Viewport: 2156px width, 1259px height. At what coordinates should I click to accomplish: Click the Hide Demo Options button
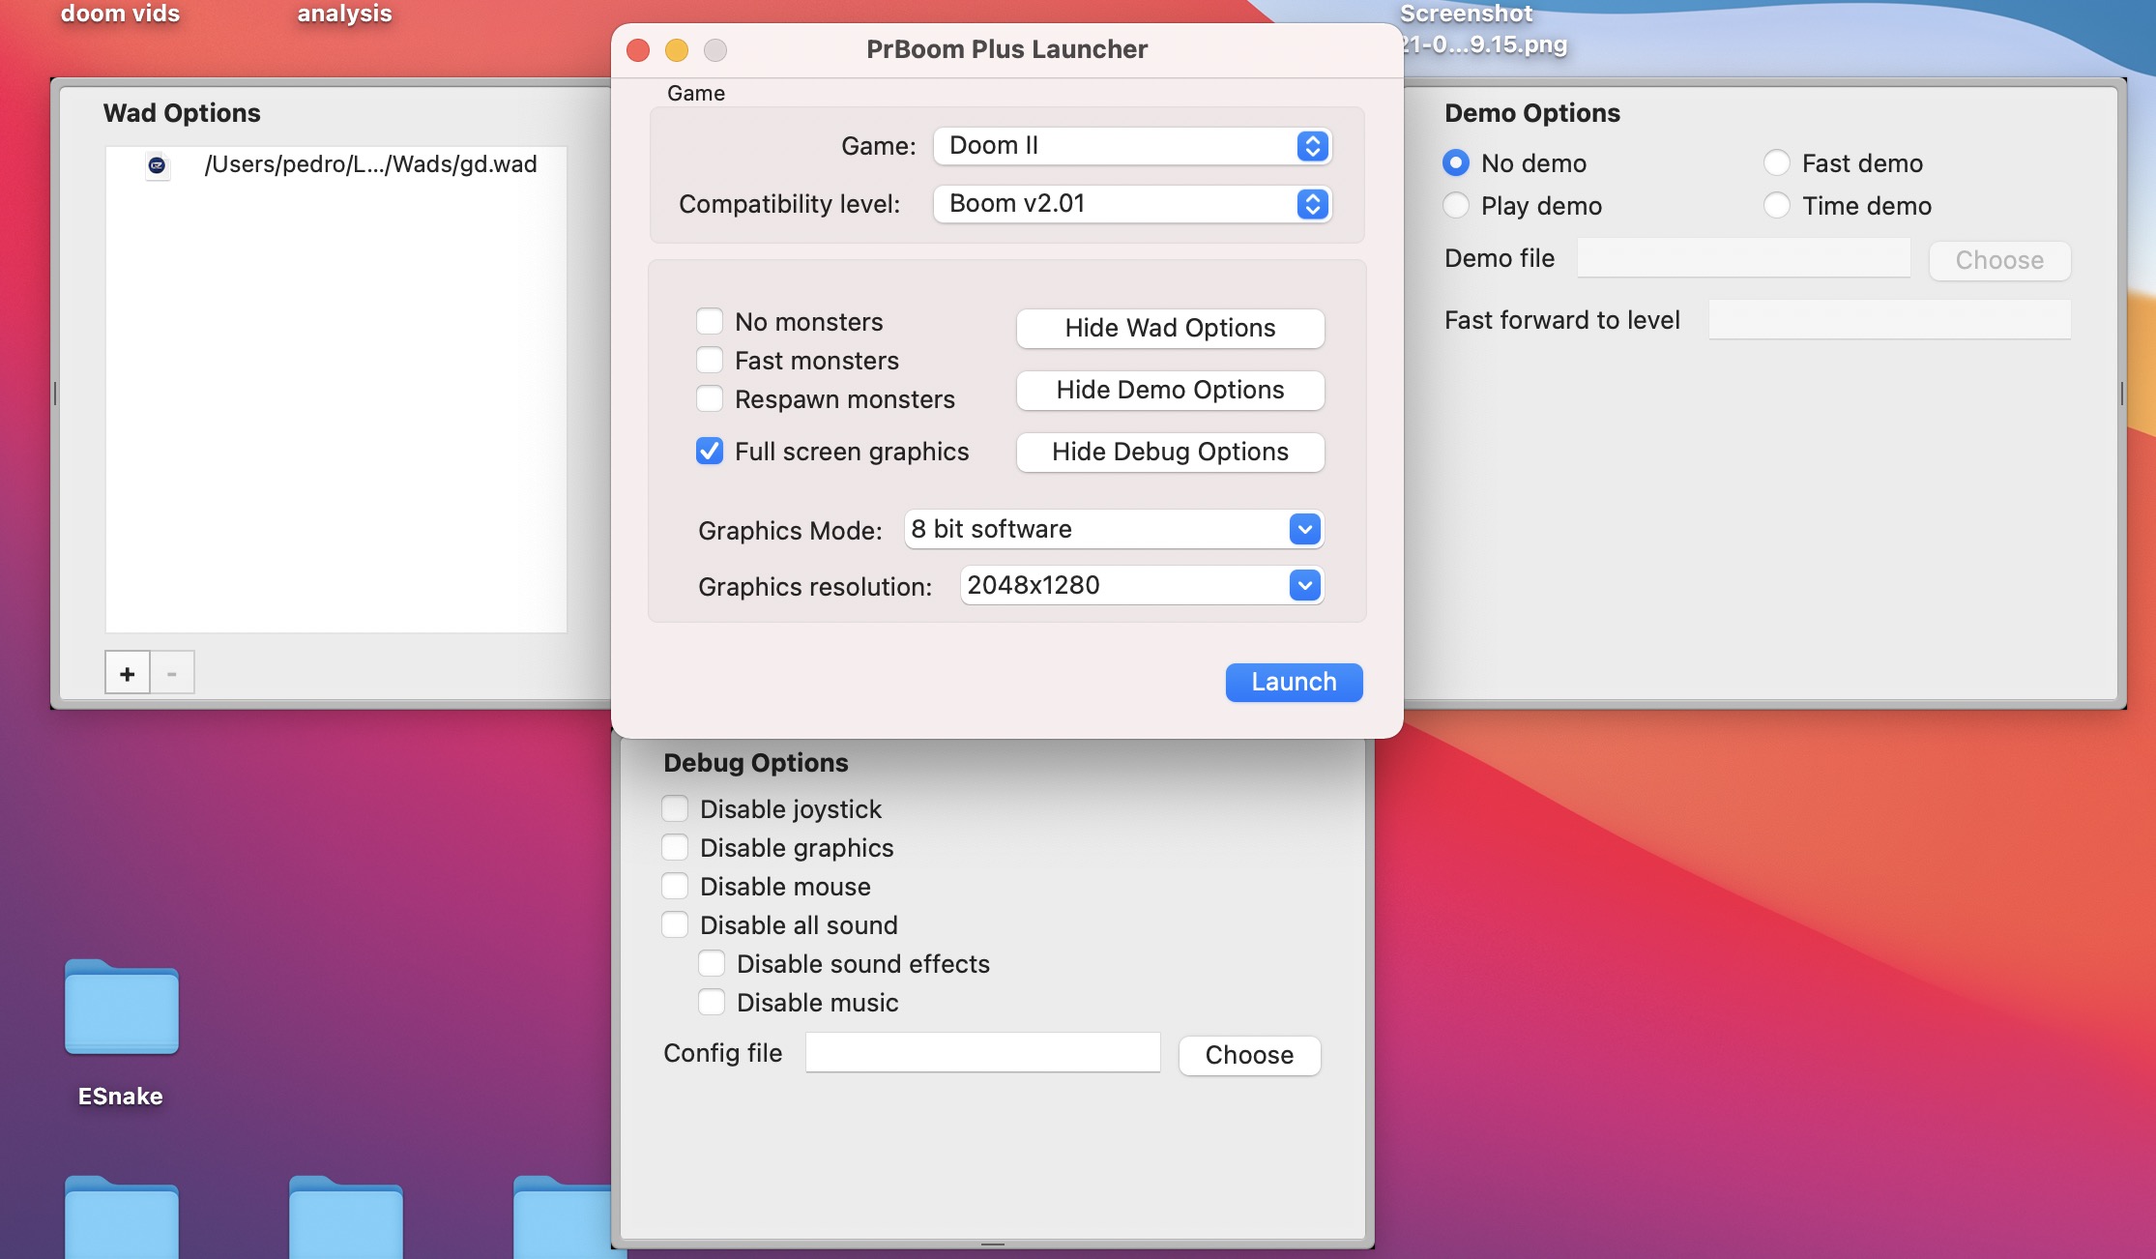(1170, 390)
